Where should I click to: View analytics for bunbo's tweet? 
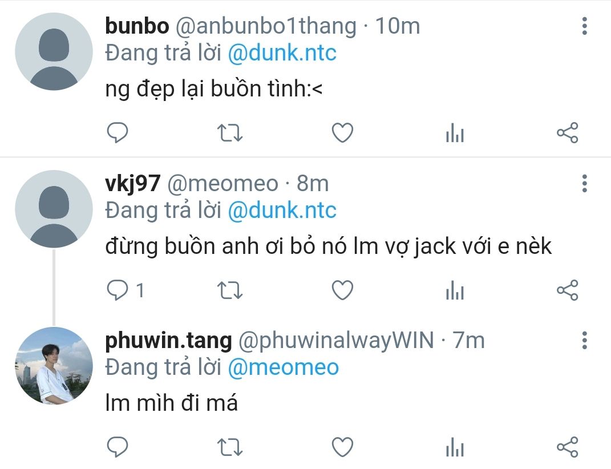tap(455, 132)
